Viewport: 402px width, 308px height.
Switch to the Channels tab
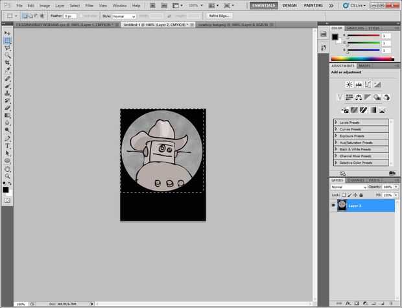tap(357, 180)
